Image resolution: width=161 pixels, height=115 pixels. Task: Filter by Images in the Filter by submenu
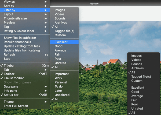coord(64,10)
